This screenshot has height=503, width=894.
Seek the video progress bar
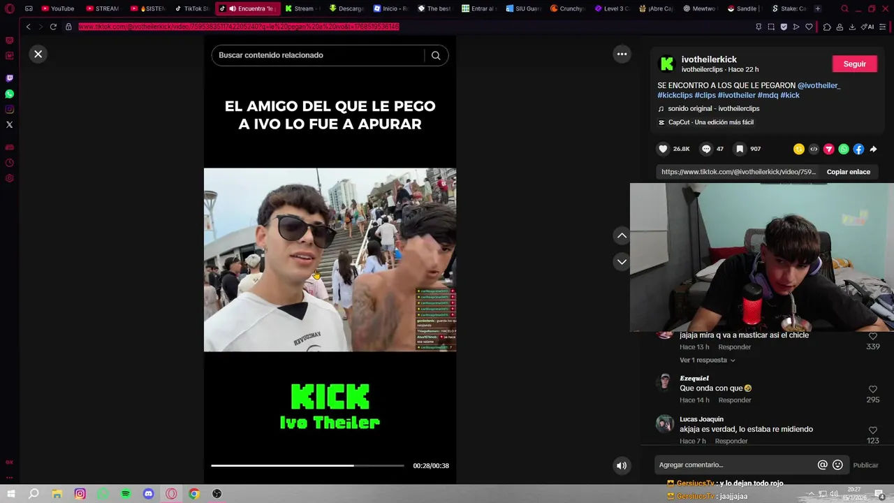point(308,465)
